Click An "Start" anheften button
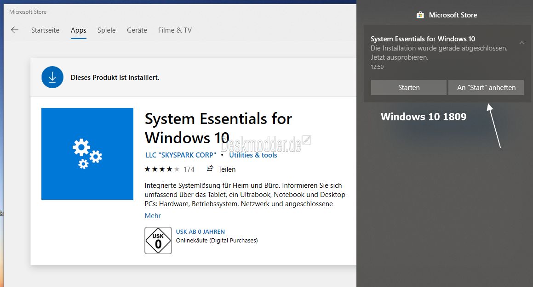Image resolution: width=533 pixels, height=287 pixels. 486,88
